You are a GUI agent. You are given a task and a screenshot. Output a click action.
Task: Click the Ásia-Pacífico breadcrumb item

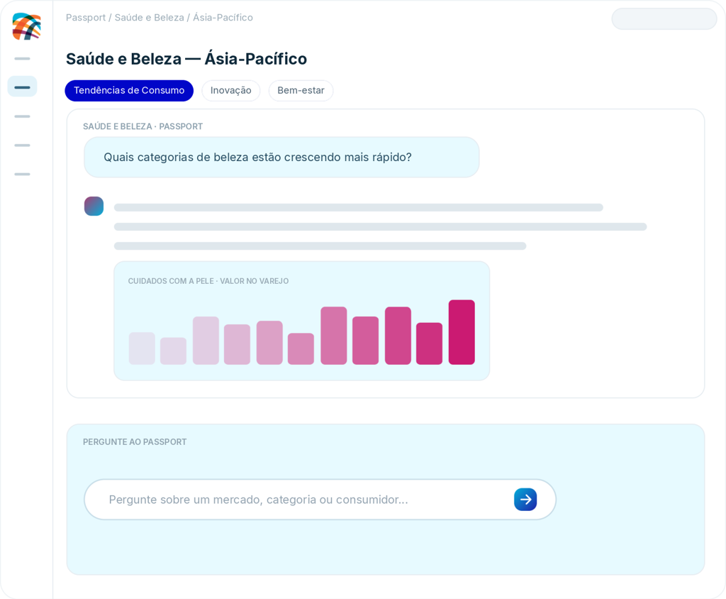click(223, 18)
